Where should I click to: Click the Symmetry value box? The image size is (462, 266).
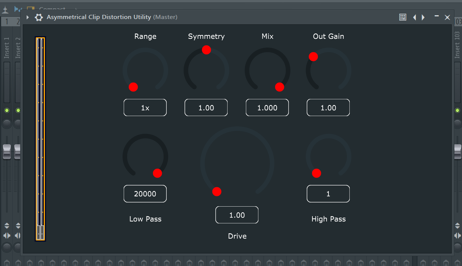coord(206,108)
